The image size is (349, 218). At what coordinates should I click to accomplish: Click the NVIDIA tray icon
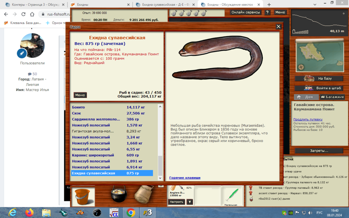click(x=291, y=213)
